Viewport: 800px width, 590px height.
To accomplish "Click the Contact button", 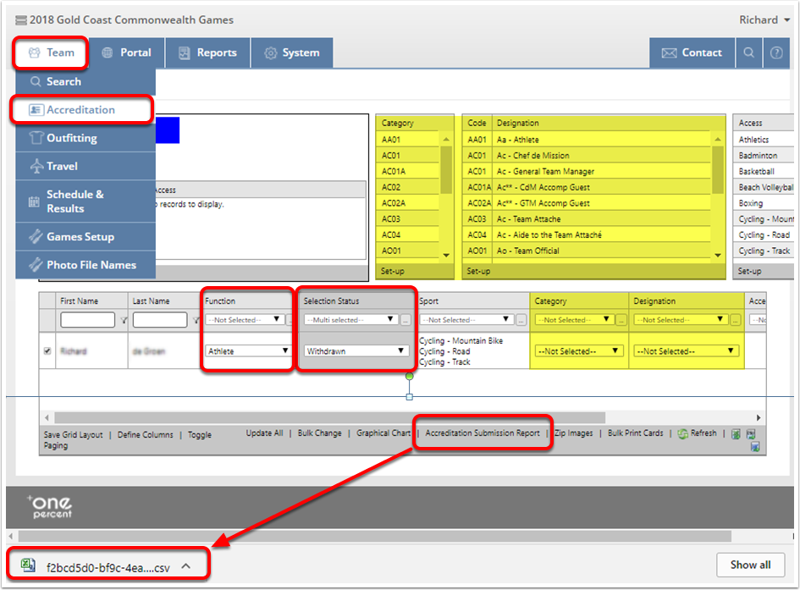I will 692,52.
